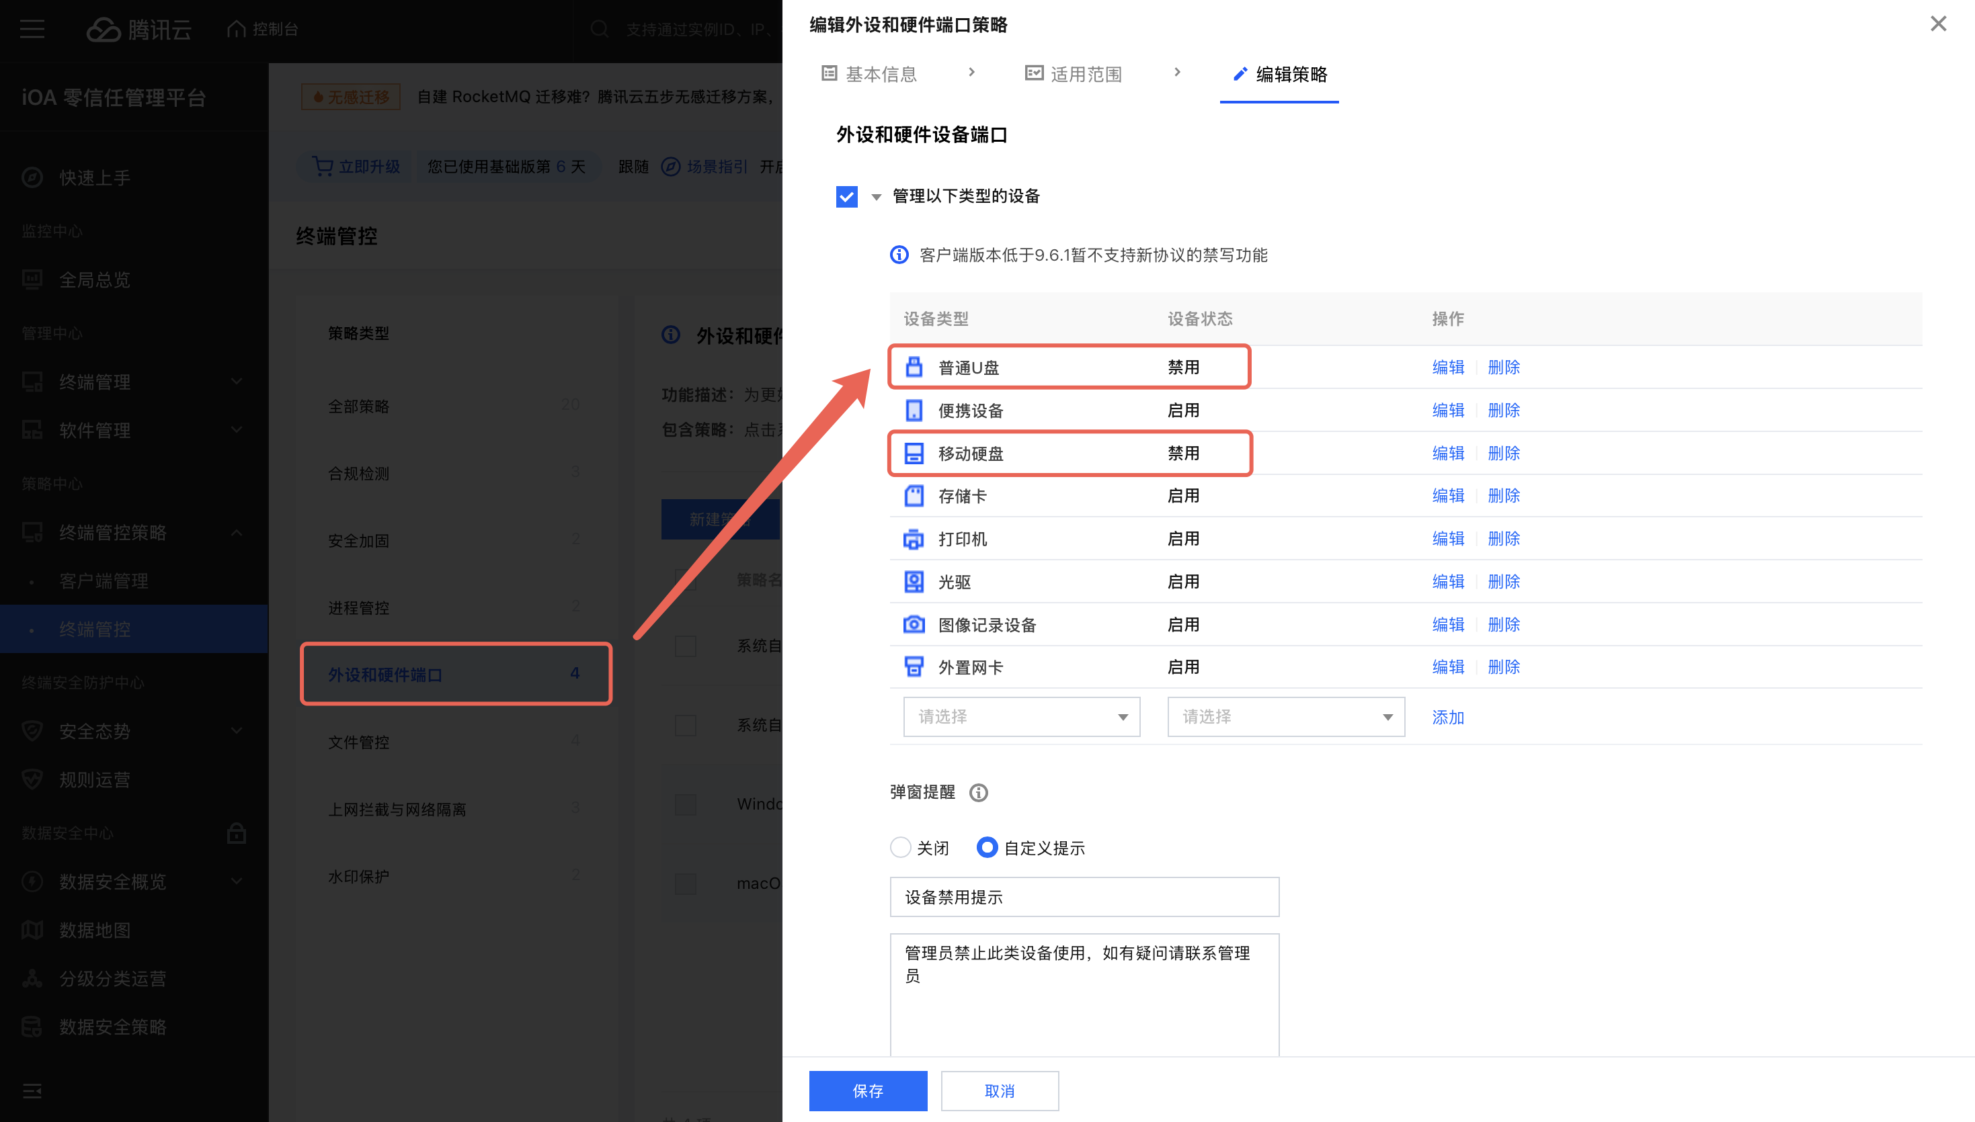Screen dimensions: 1975x1122
Task: Open the device type 请选择 dropdown
Action: pyautogui.click(x=1021, y=717)
